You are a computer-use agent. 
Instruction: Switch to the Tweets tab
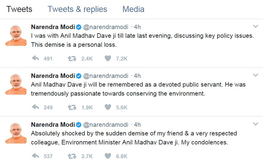point(19,9)
